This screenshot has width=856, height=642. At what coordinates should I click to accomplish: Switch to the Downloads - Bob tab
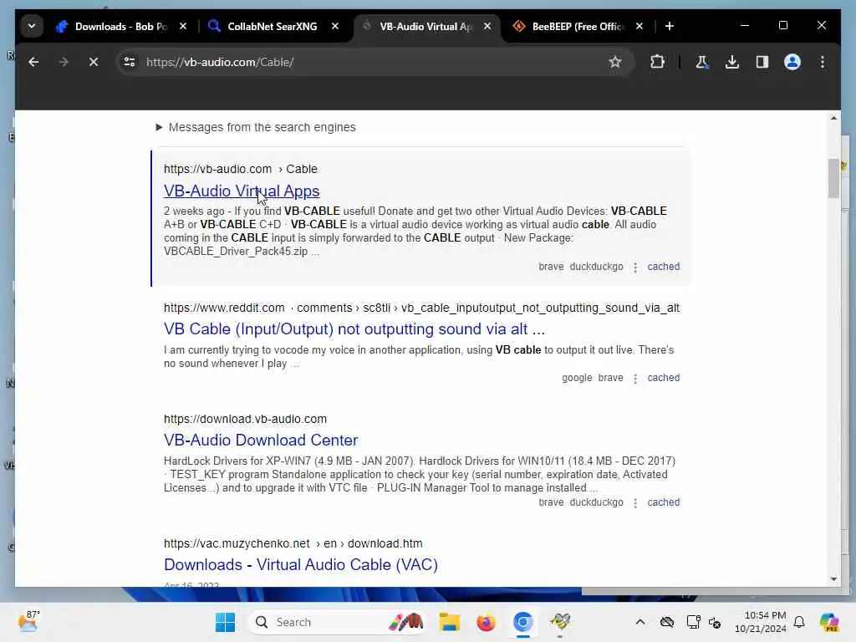pos(112,26)
